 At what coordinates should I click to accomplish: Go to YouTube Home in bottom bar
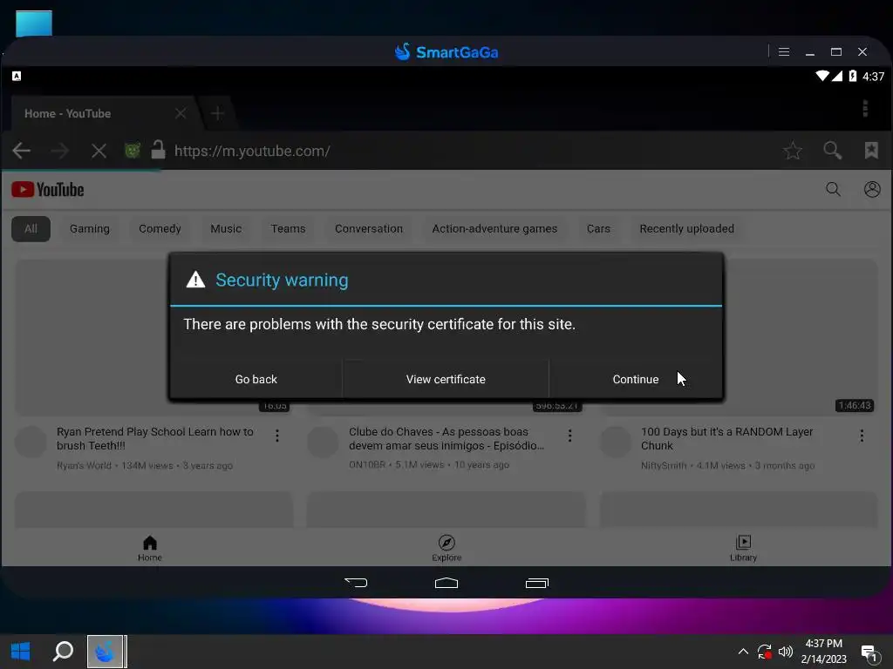pyautogui.click(x=150, y=549)
